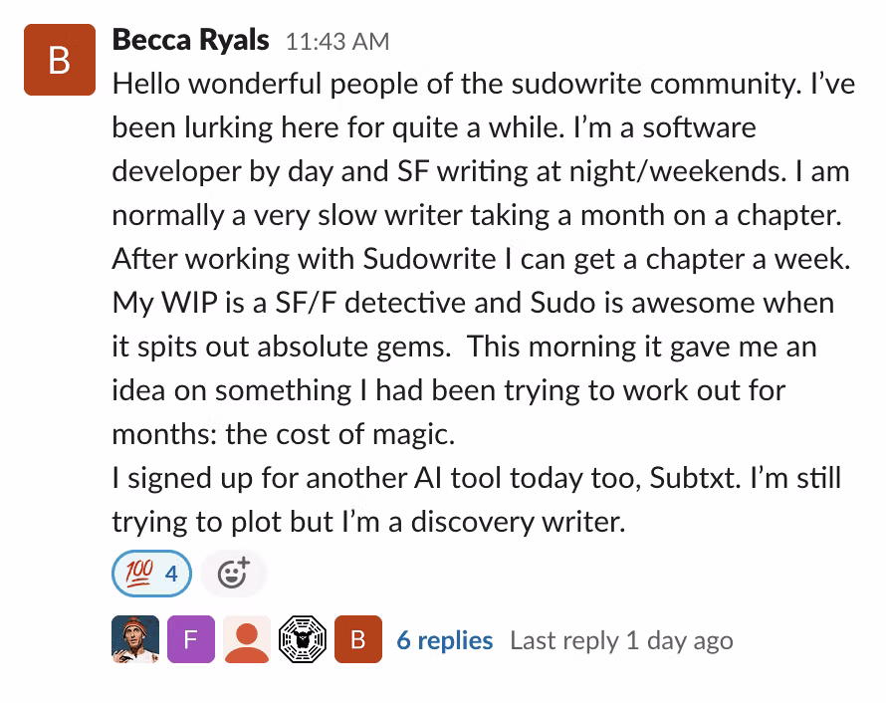Click the first replier's photo avatar
The height and width of the screenshot is (703, 886).
134,639
